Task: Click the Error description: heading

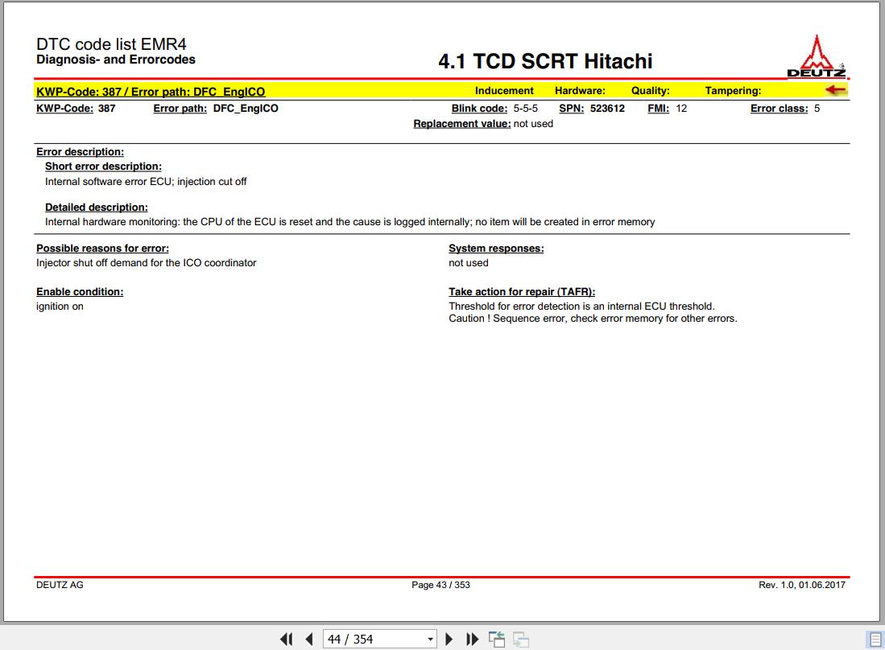Action: click(81, 152)
